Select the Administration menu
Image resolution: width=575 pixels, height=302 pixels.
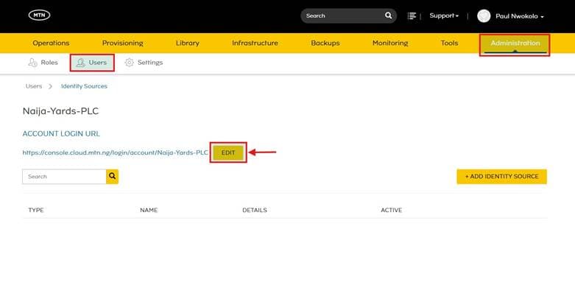[515, 43]
